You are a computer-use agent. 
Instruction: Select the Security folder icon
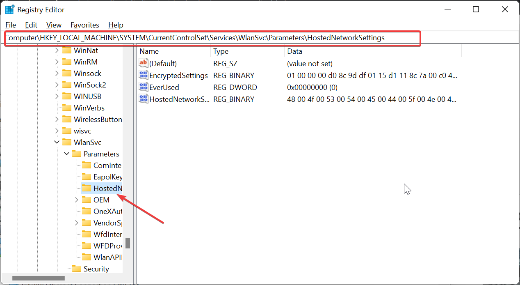point(77,269)
